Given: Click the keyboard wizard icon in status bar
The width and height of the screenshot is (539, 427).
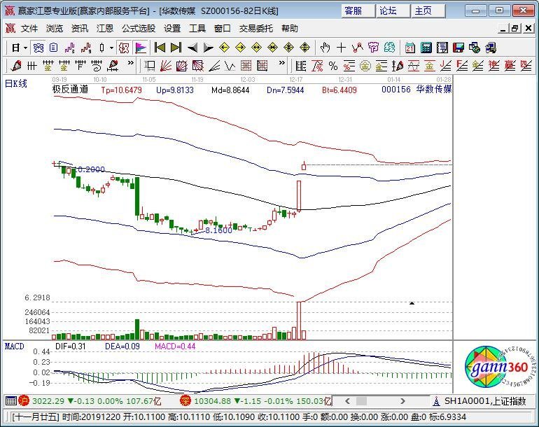Looking at the screenshot, I should [10, 401].
